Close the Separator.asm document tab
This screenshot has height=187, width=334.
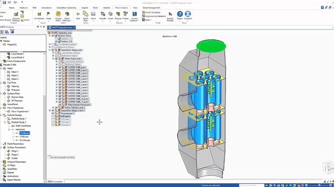coord(74,28)
